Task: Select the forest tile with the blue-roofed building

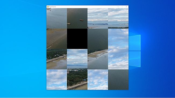Action: [77, 80]
